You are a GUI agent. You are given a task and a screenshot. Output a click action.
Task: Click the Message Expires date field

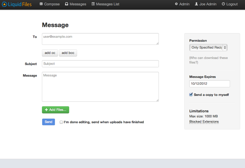209,84
